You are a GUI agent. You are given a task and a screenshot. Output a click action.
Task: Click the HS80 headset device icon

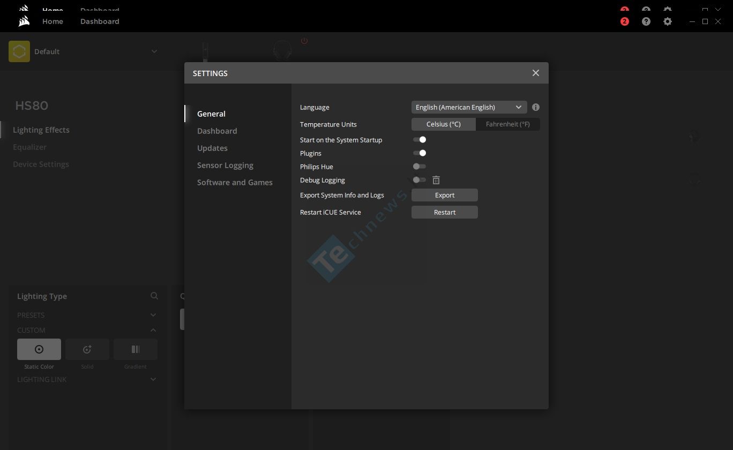tap(282, 51)
